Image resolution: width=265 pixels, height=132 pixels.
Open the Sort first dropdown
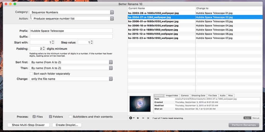tap(71, 62)
